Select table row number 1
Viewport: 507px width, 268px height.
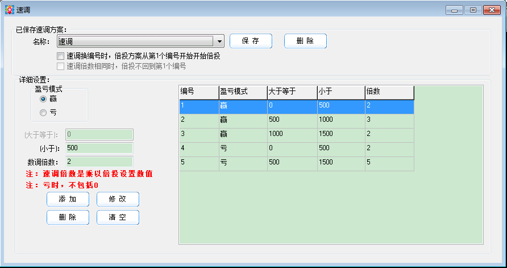(296, 106)
